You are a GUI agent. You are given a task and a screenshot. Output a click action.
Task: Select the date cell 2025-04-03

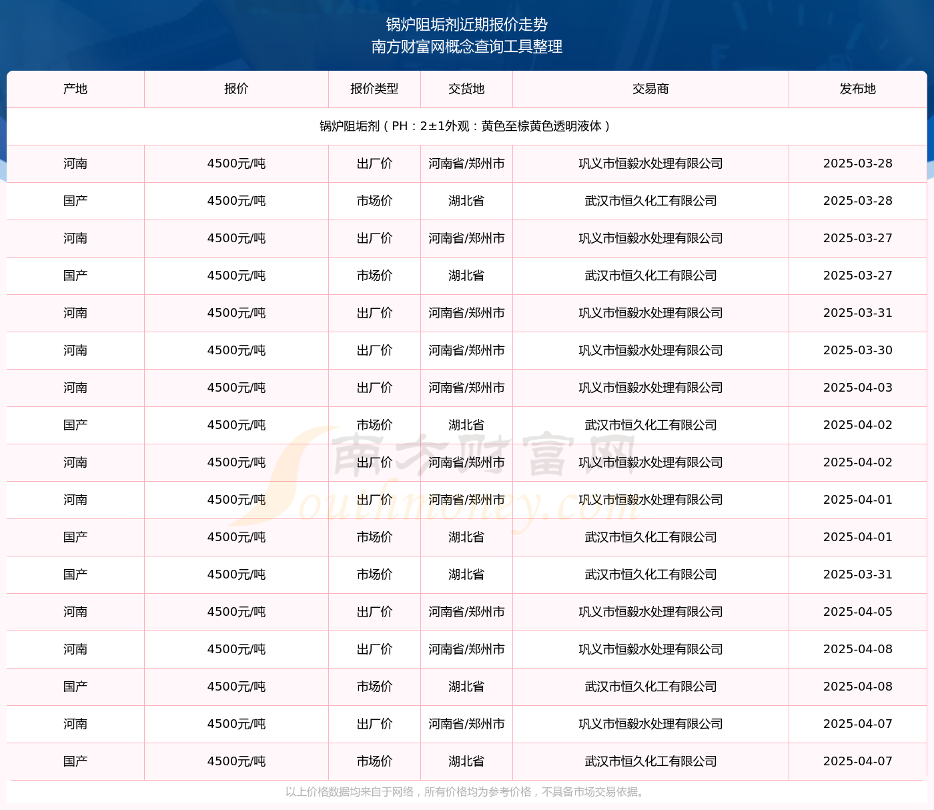pyautogui.click(x=858, y=388)
